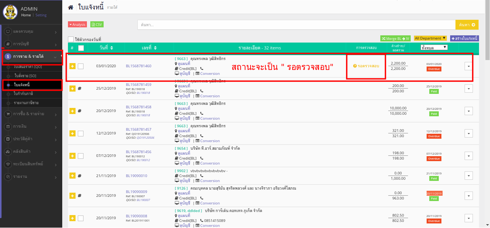Expand row BL1568781456 with yellow plus icon
Image resolution: width=490 pixels, height=228 pixels.
click(x=72, y=156)
